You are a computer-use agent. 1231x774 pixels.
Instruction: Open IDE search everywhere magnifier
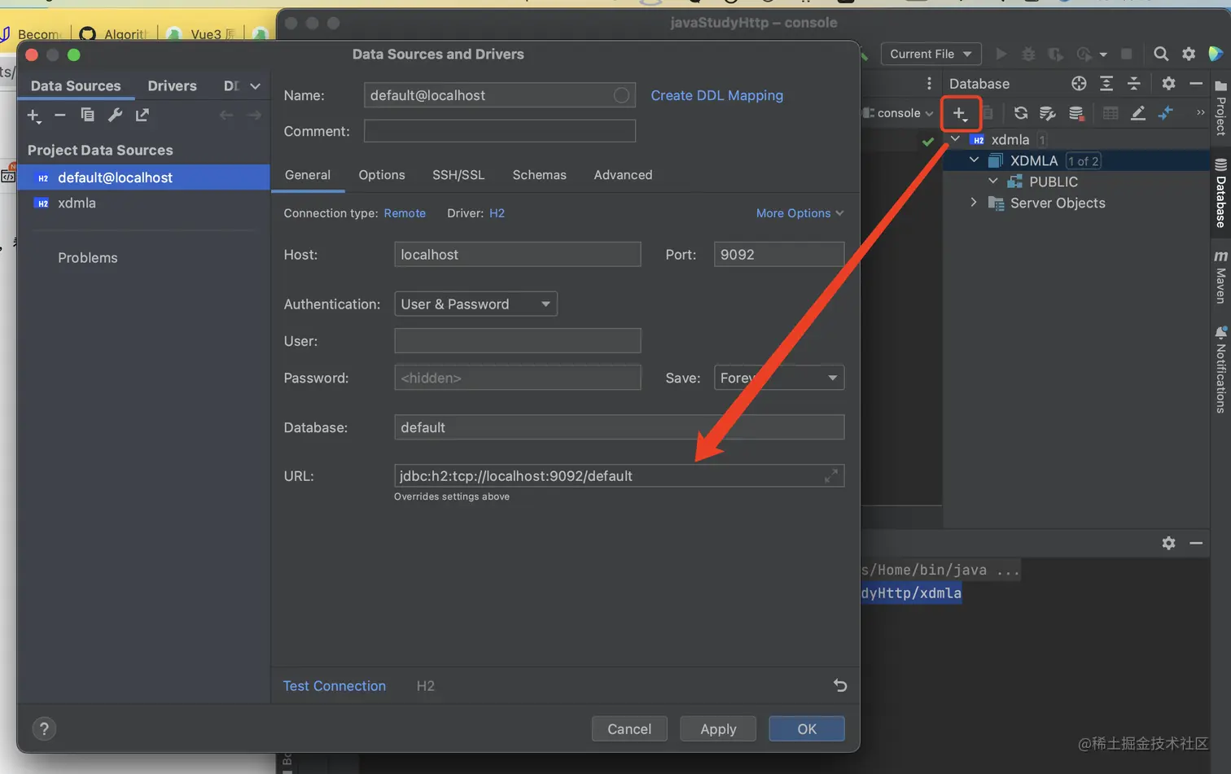tap(1161, 54)
